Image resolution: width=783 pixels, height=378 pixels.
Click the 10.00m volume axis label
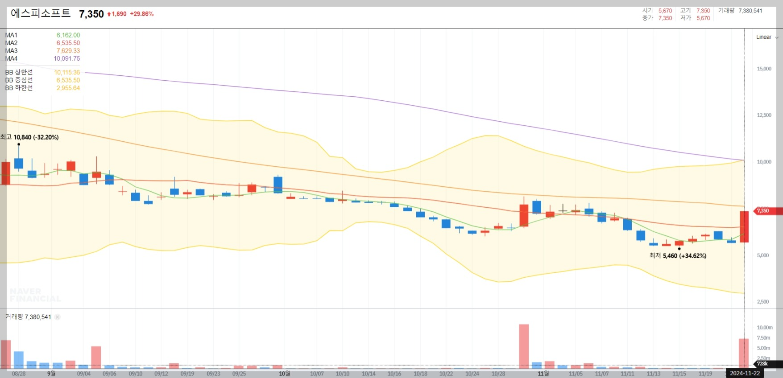(765, 327)
